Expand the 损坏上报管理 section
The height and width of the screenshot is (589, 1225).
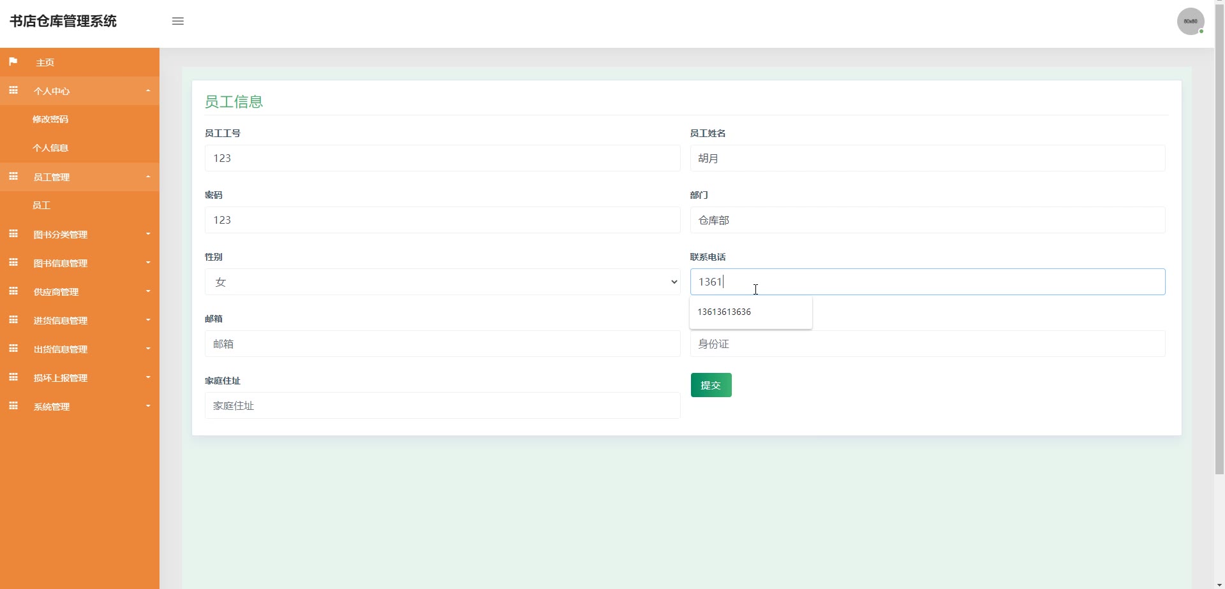tap(147, 377)
